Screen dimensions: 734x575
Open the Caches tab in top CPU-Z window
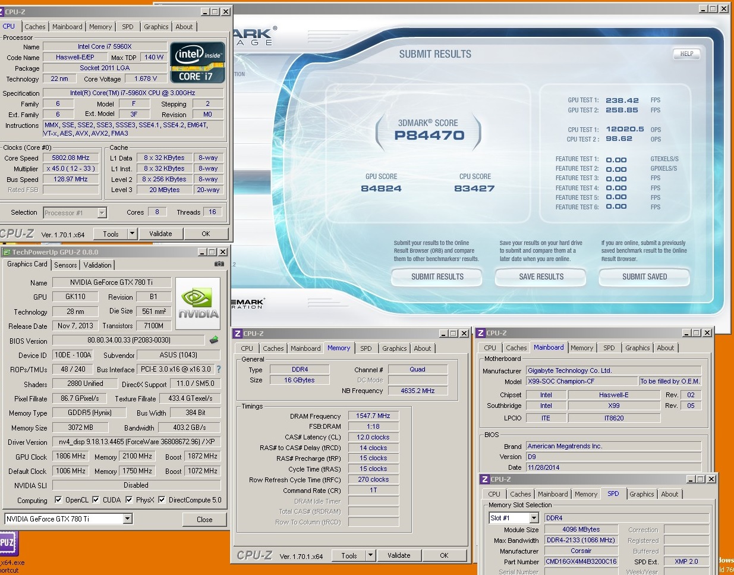(x=35, y=27)
